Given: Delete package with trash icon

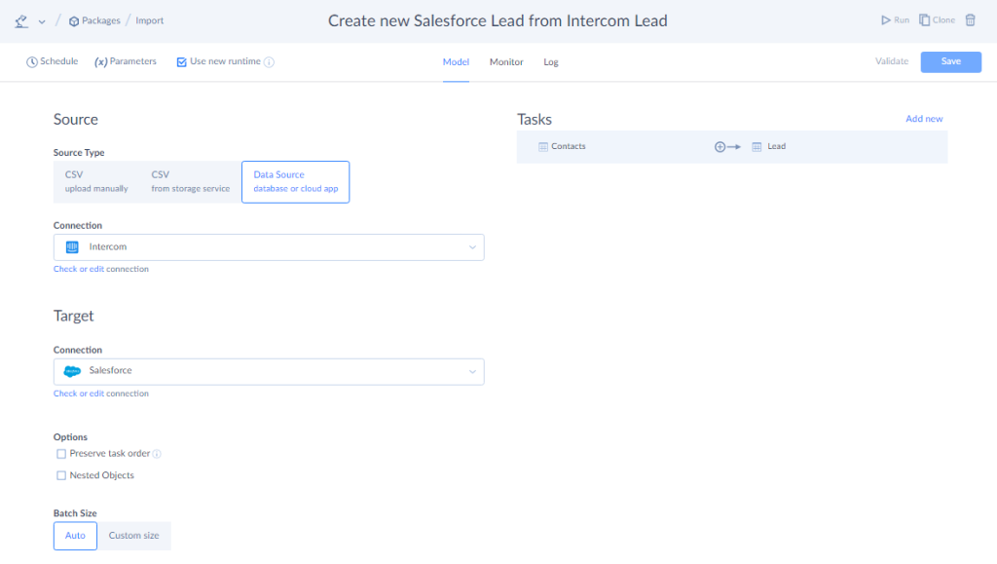Looking at the screenshot, I should 971,20.
